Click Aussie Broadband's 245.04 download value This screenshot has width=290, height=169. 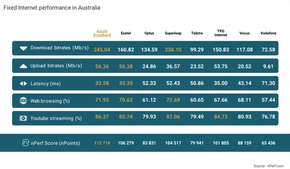(x=102, y=49)
